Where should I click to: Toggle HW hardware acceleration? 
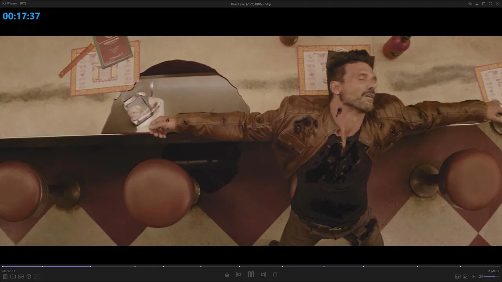click(x=458, y=277)
